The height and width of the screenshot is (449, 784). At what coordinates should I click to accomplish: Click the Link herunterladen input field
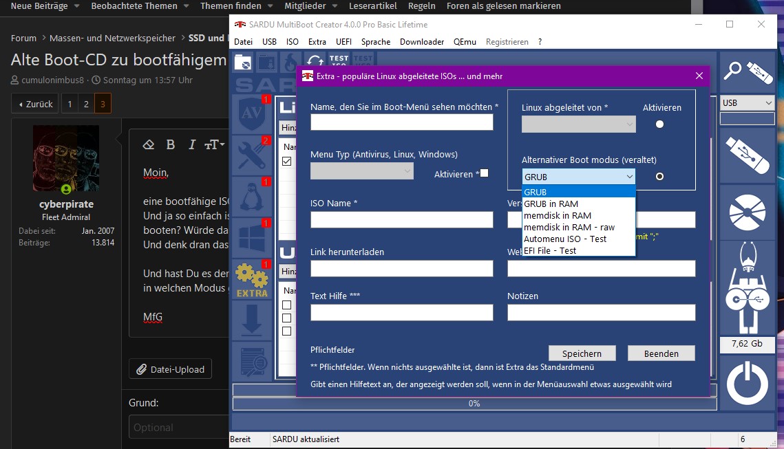(401, 268)
